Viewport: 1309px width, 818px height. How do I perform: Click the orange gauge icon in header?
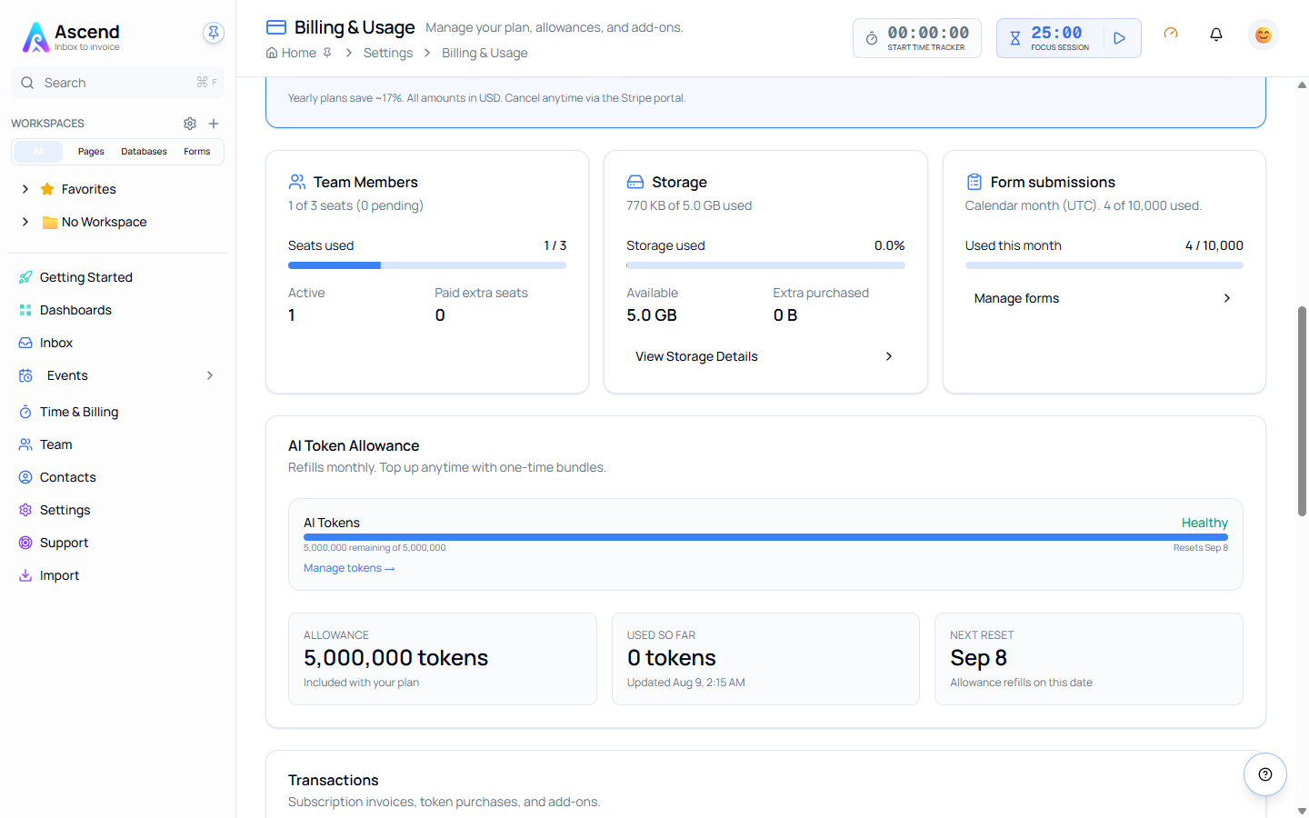click(1171, 34)
